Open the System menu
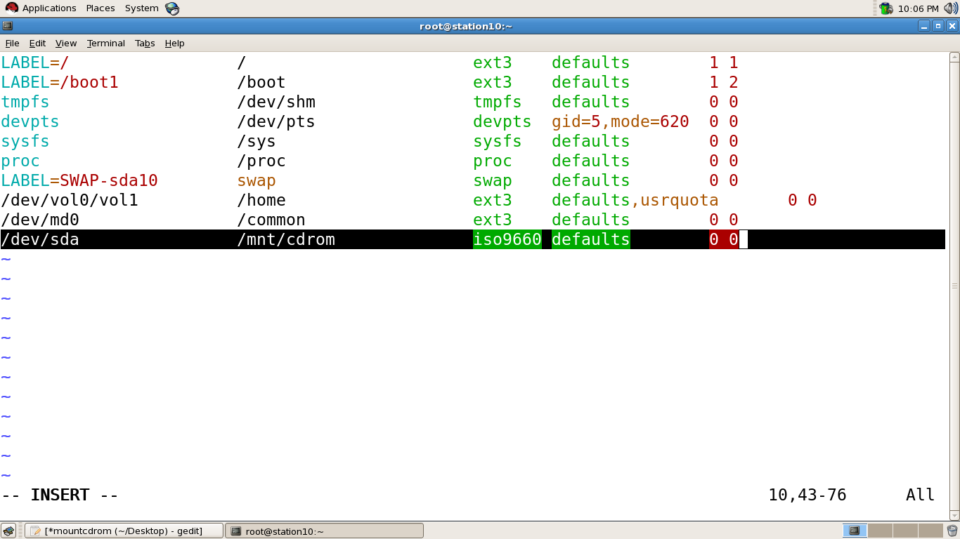The height and width of the screenshot is (539, 960). click(x=141, y=8)
